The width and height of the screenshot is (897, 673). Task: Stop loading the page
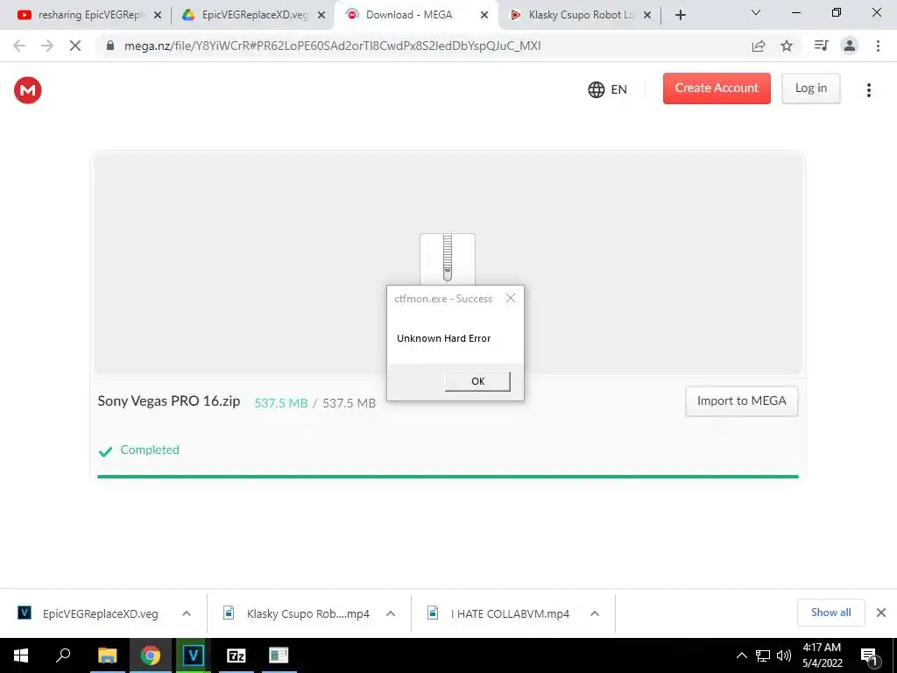coord(75,46)
